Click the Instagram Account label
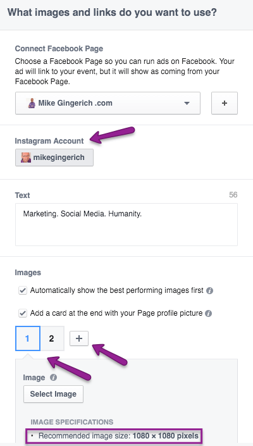 pyautogui.click(x=49, y=141)
